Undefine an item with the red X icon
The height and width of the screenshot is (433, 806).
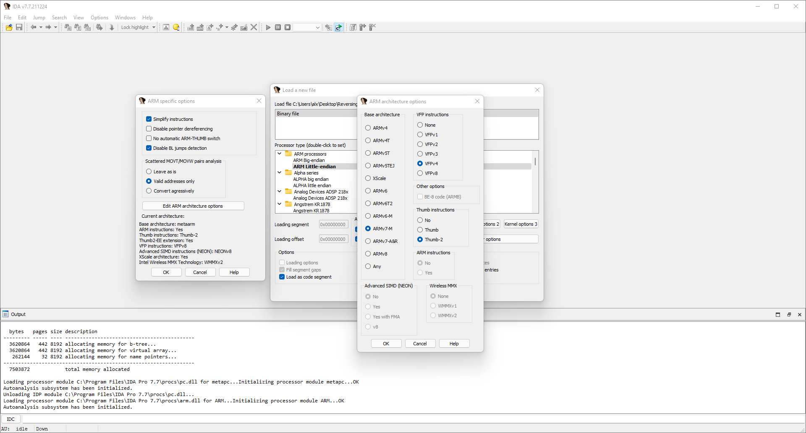point(254,27)
